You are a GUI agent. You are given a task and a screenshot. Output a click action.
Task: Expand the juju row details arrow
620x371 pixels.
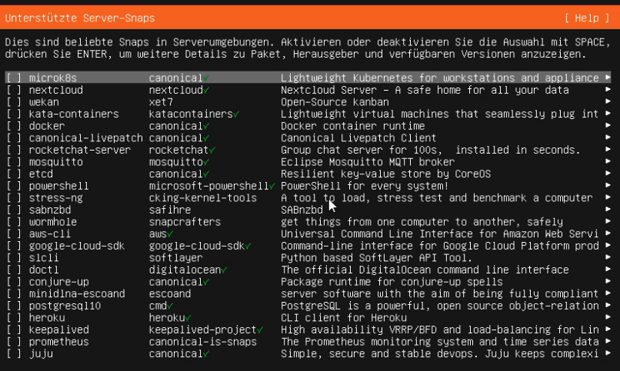click(x=608, y=353)
